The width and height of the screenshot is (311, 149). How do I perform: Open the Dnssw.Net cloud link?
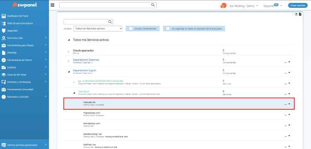(101, 81)
